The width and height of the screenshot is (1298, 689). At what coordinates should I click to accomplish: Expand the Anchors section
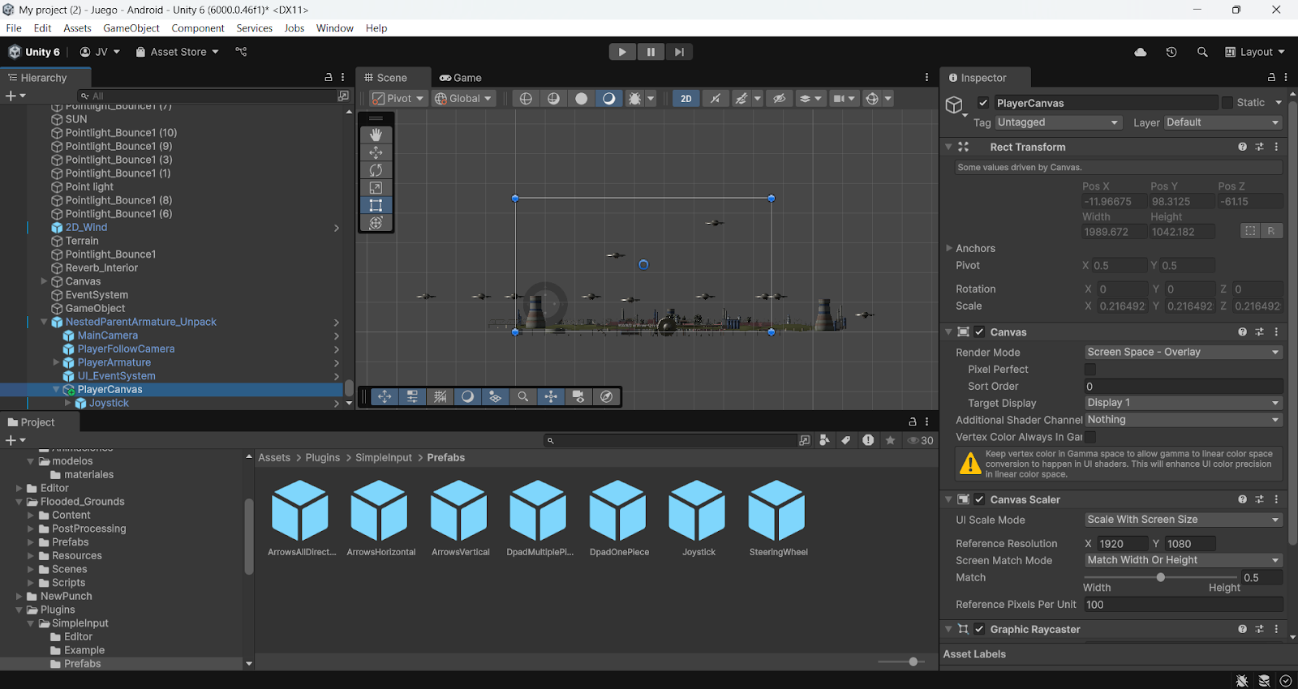coord(949,249)
